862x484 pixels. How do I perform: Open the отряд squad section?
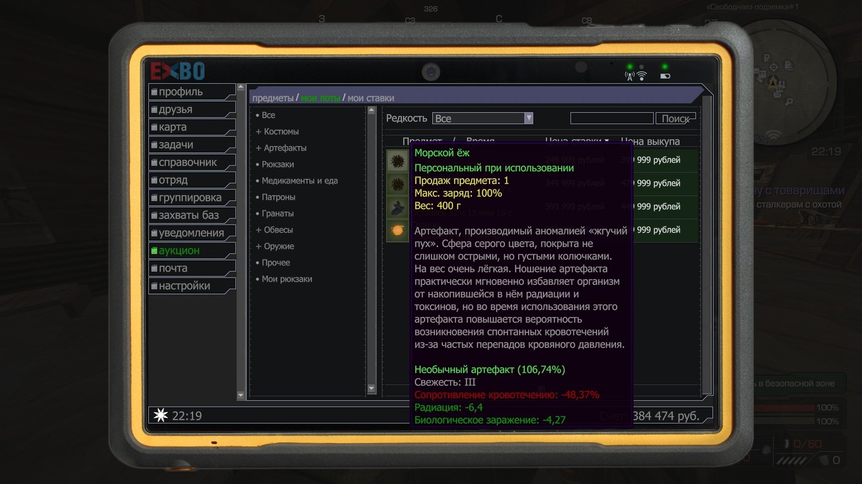192,180
